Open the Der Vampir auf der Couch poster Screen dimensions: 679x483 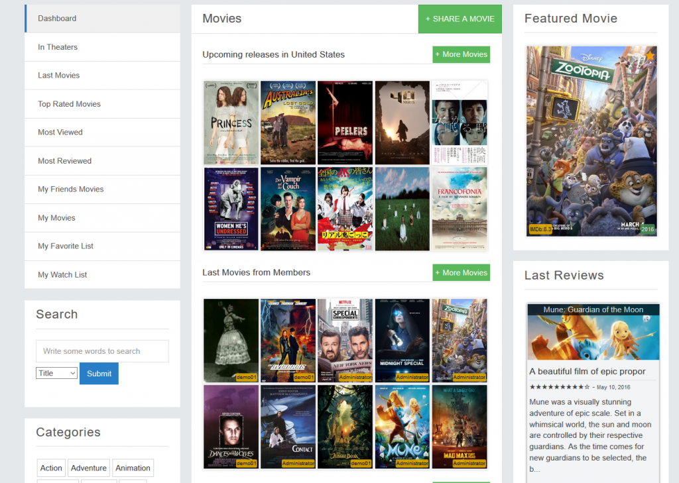[288, 209]
